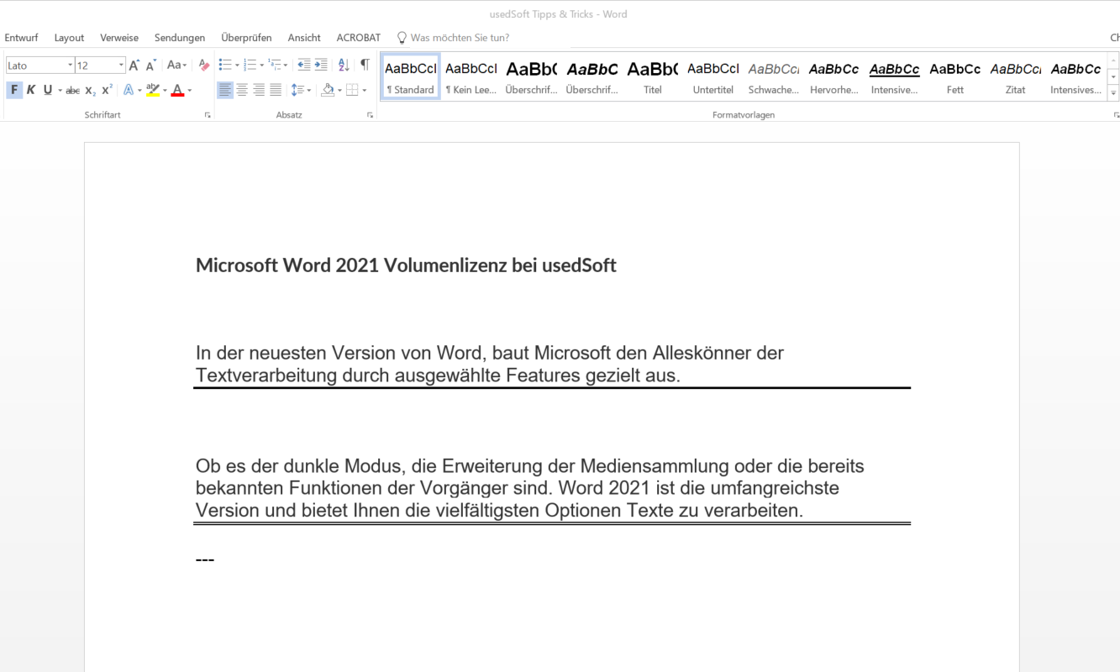The image size is (1120, 672).
Task: Open the Sendungen tab
Action: click(x=180, y=38)
